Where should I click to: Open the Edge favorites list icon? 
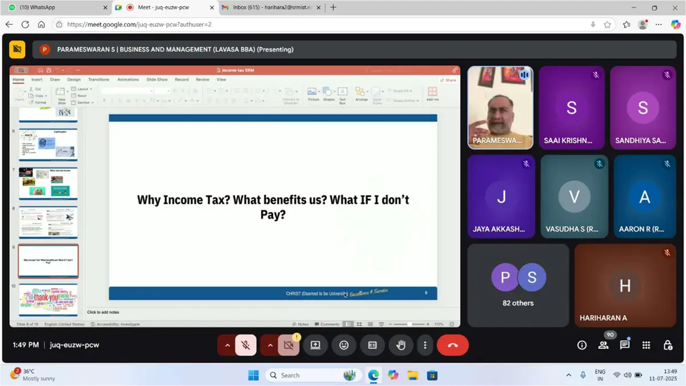pos(627,25)
